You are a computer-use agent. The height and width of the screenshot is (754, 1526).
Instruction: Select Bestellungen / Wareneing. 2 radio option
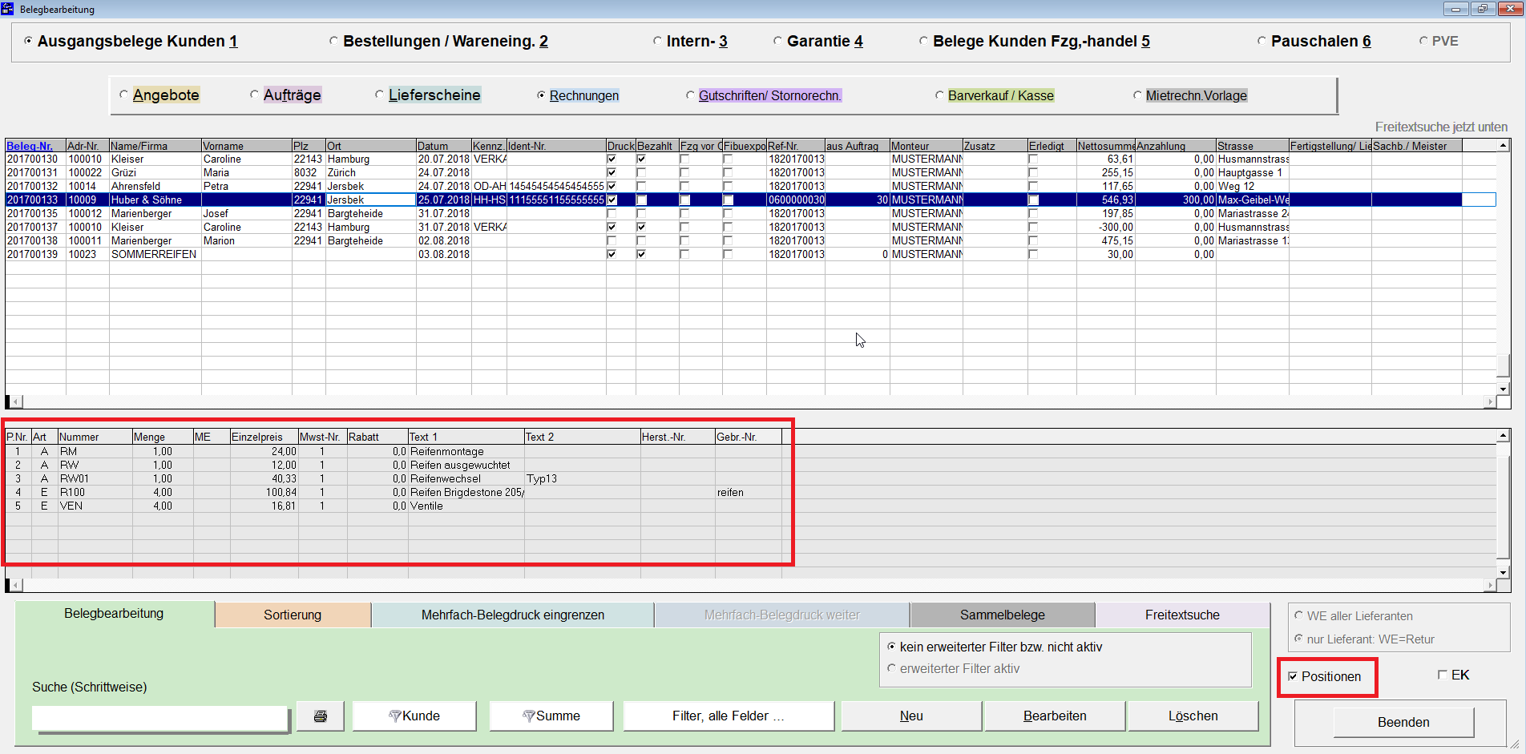tap(438, 41)
